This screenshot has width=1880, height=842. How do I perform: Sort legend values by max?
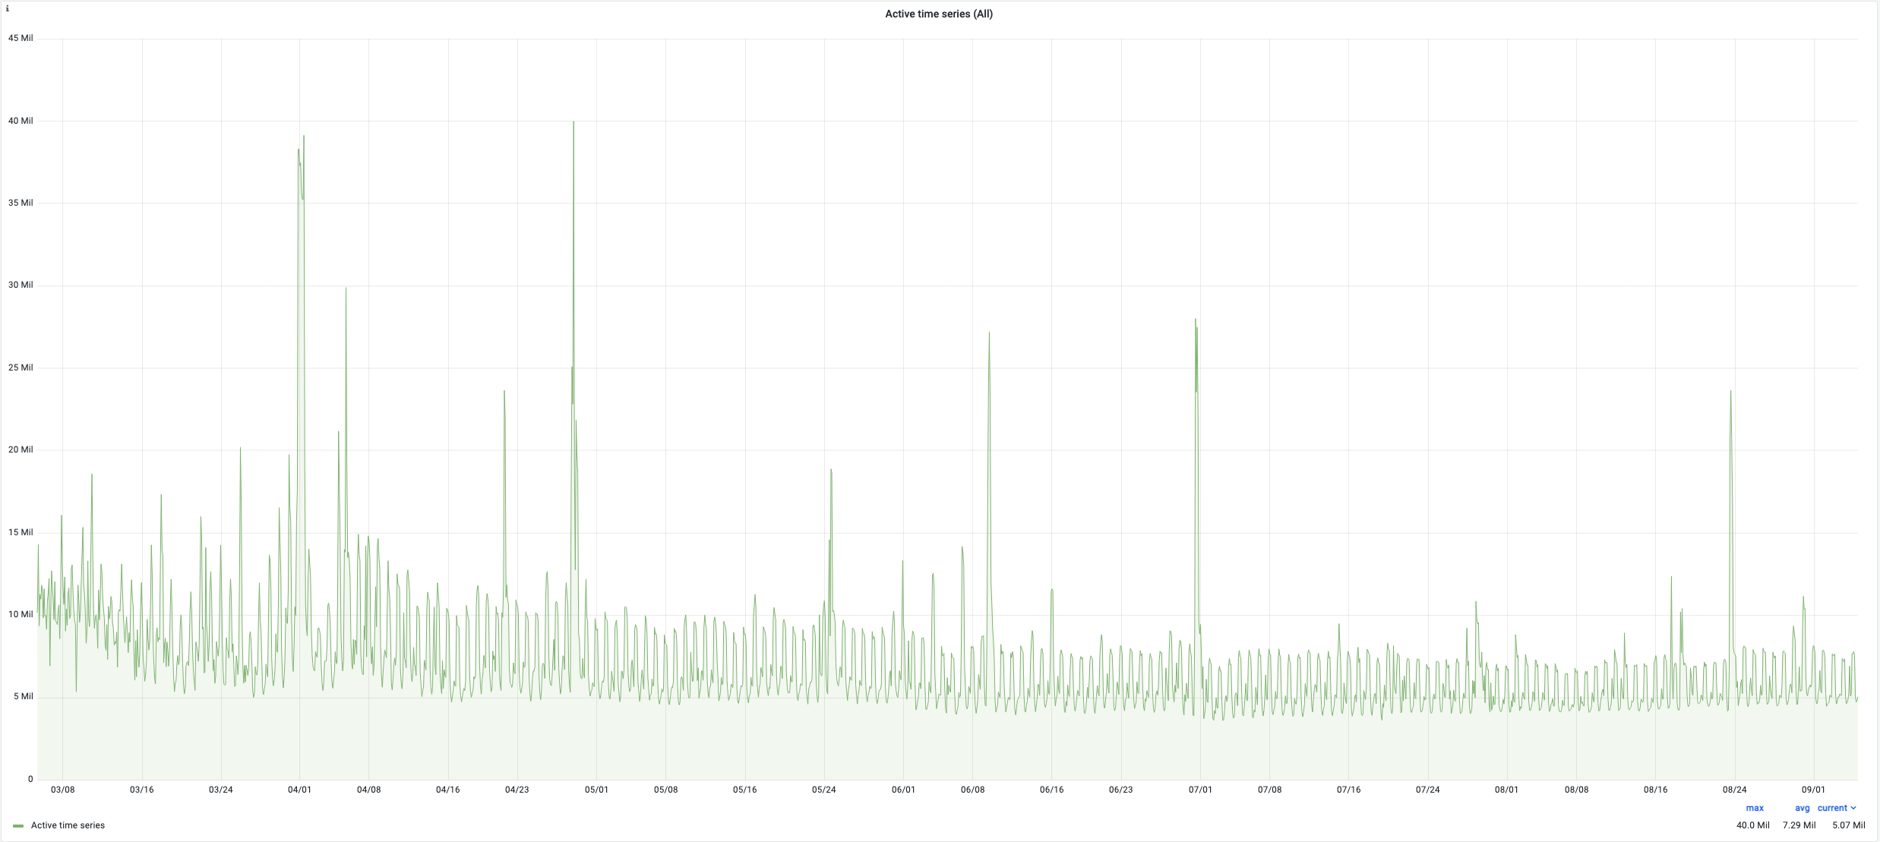1756,808
